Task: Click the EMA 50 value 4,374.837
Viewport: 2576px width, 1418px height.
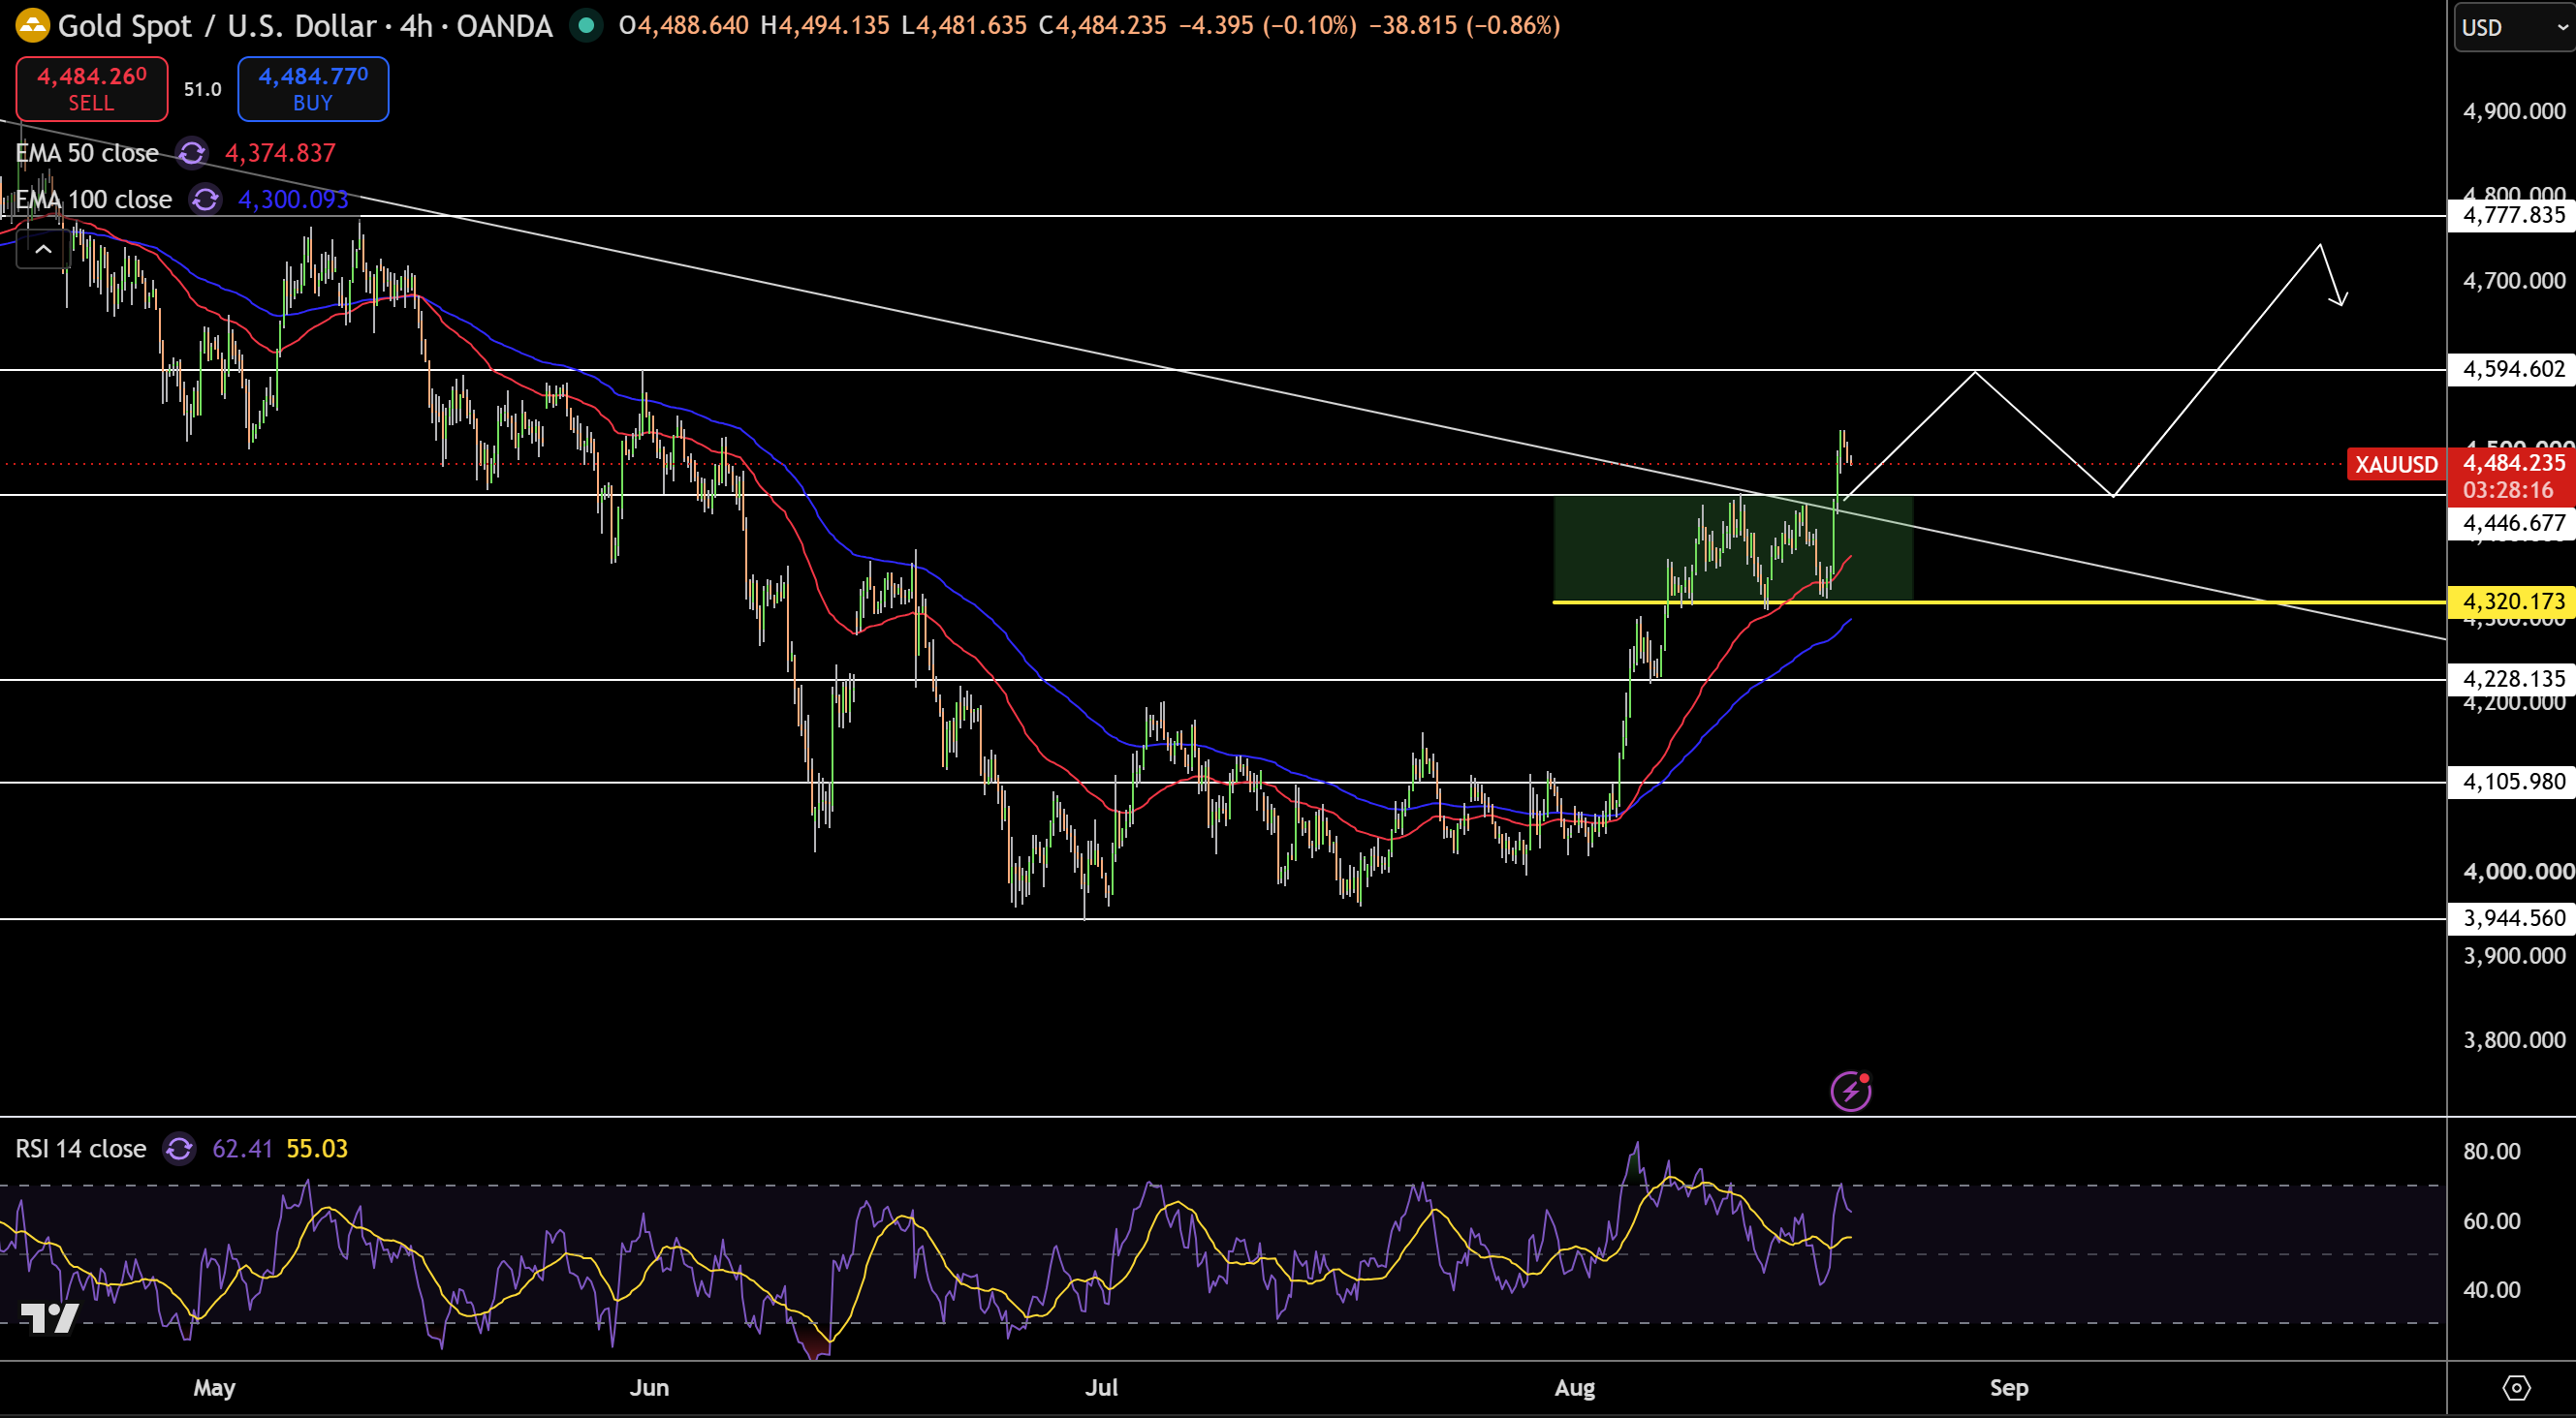Action: (280, 153)
